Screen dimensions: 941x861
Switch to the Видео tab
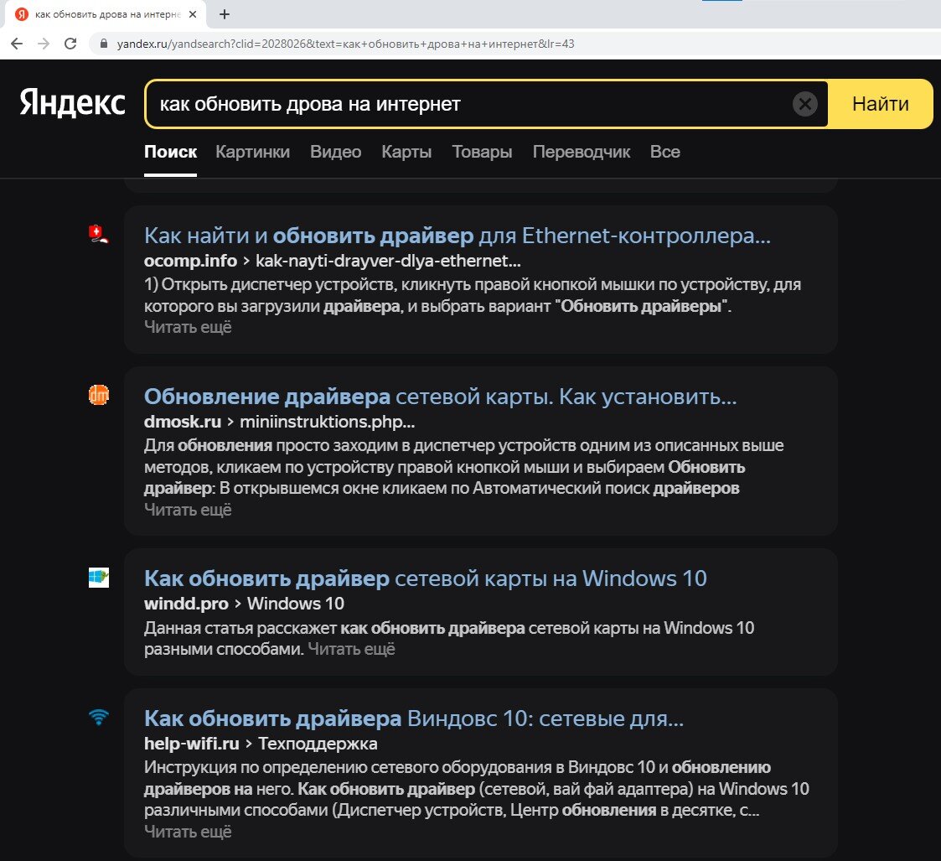pos(335,152)
